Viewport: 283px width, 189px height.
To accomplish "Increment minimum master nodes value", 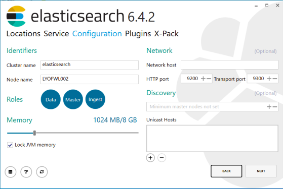I will tap(269, 107).
